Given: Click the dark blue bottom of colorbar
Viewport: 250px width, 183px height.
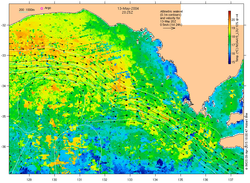Looking at the screenshot, I should pos(229,62).
